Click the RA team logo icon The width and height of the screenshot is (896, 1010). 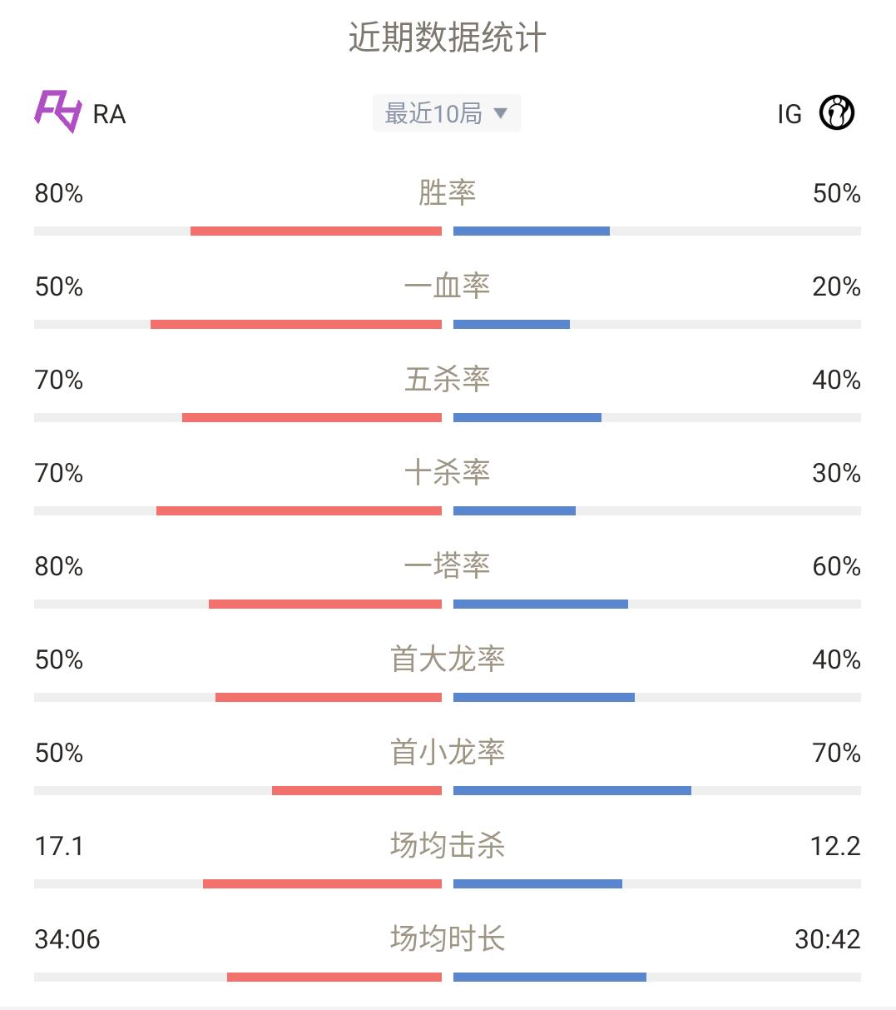pos(58,112)
